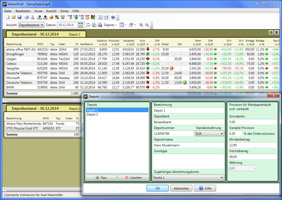This screenshot has height=200, width=282.
Task: Save using the floppy disk icon
Action: [x=19, y=17]
